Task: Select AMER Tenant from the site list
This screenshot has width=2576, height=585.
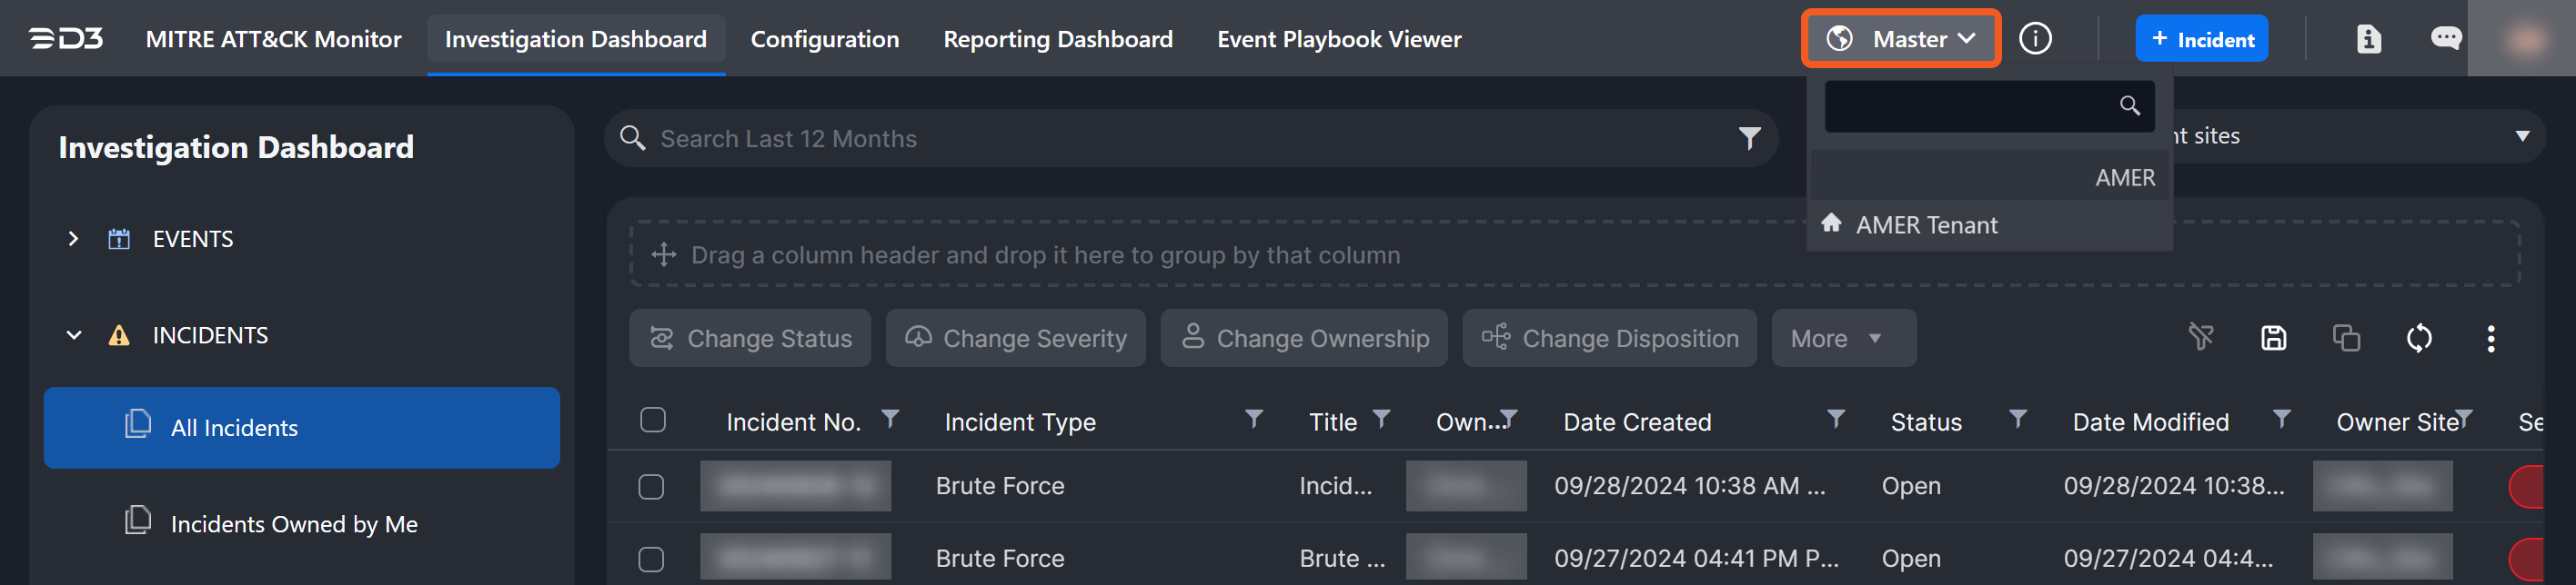Action: 1926,225
